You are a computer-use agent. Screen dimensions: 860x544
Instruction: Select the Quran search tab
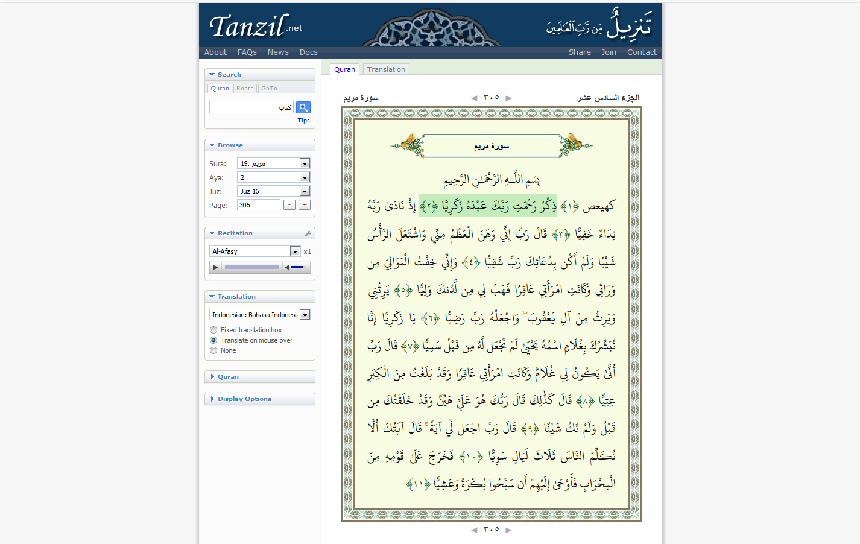[220, 89]
